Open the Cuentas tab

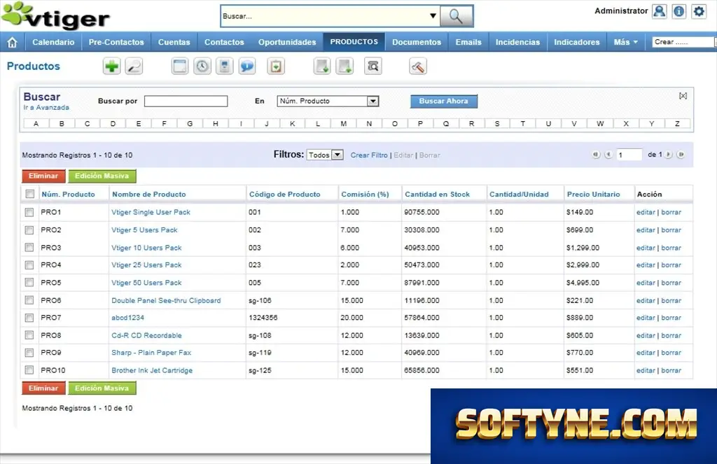coord(174,43)
